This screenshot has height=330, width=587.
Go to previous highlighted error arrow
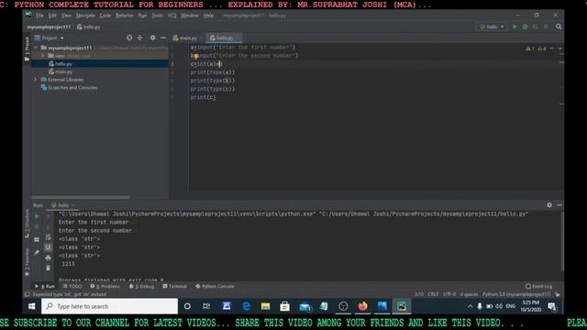[x=552, y=49]
